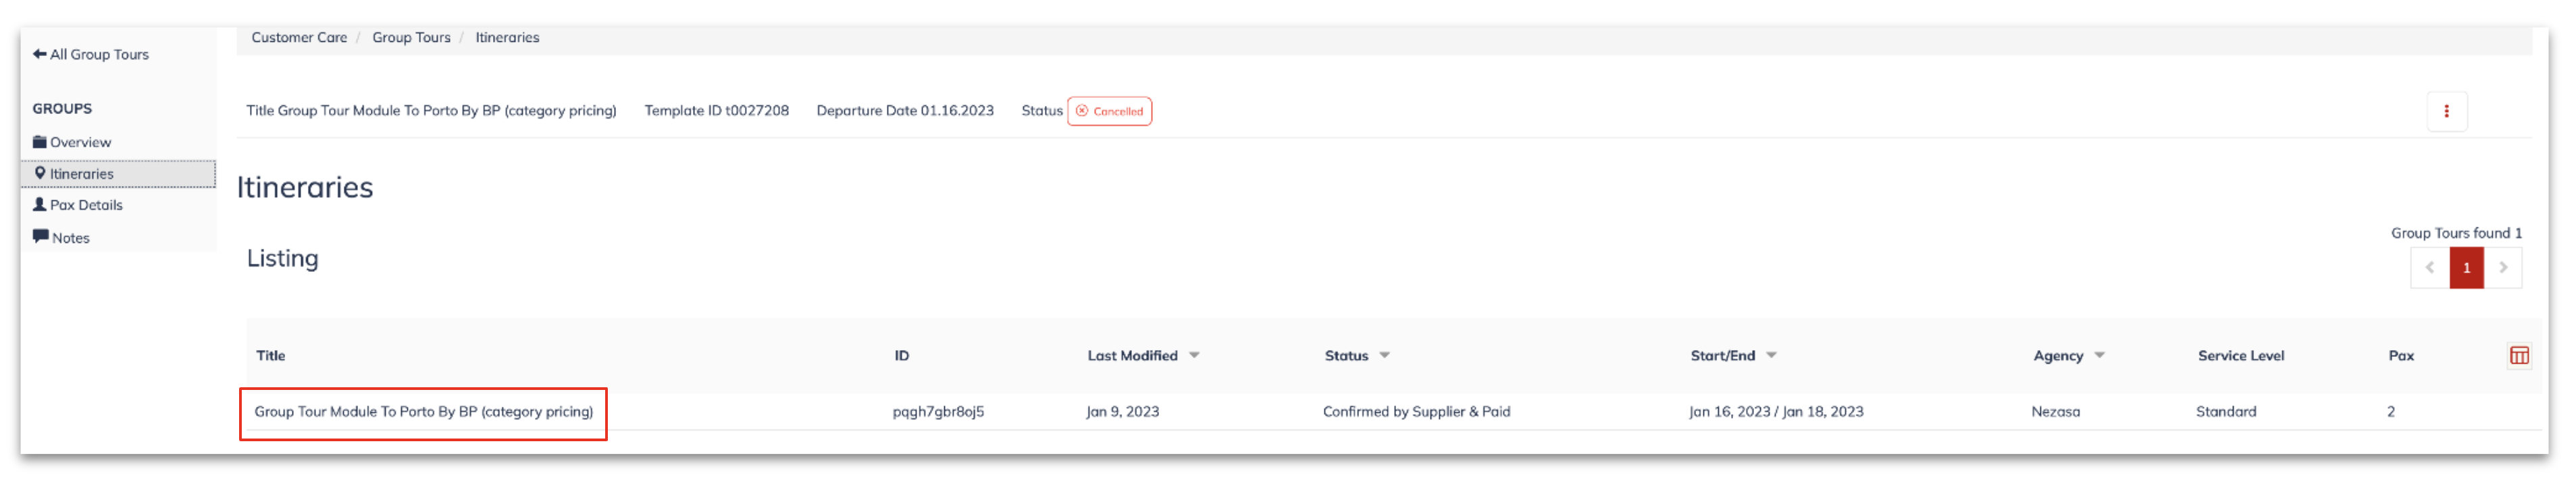Open Pax Details in the sidebar
Image resolution: width=2576 pixels, height=479 pixels.
[78, 204]
